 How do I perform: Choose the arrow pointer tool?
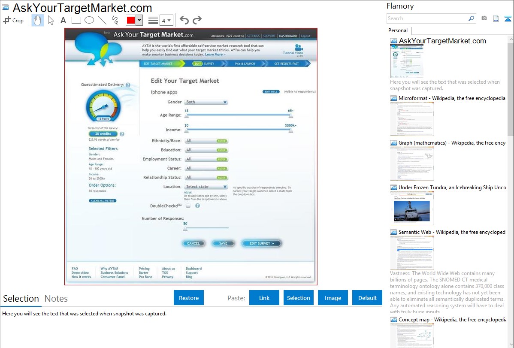[x=51, y=20]
